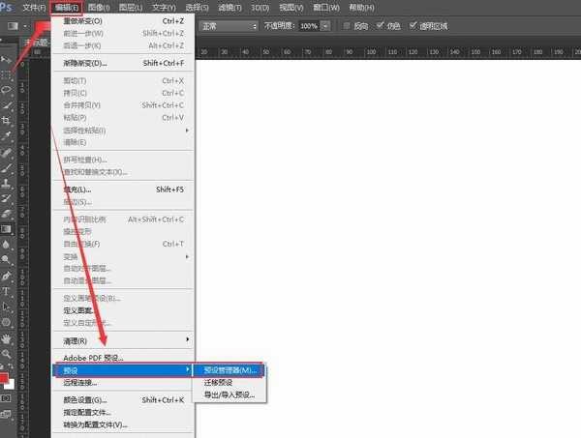This screenshot has width=581, height=438.
Task: Click the Photoshop Ps logo icon
Action: [x=7, y=8]
